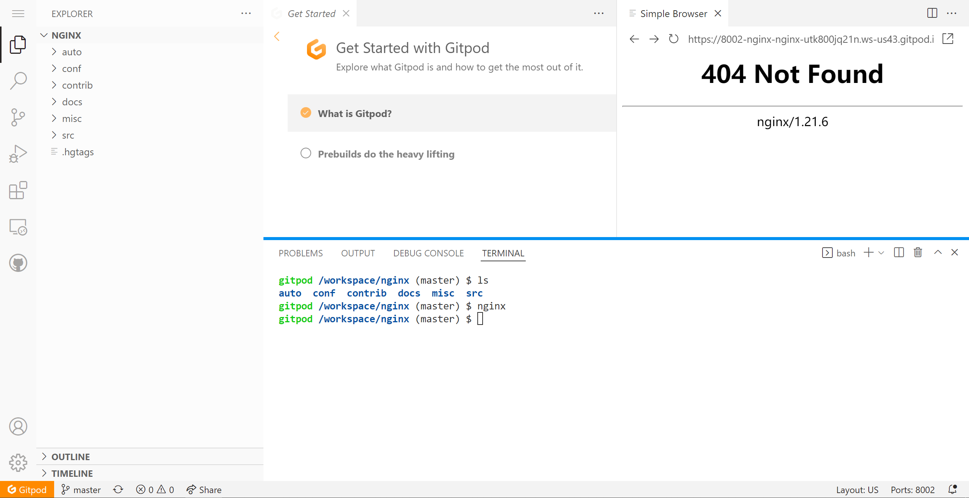
Task: Kill the terminal with the trash icon
Action: 918,253
